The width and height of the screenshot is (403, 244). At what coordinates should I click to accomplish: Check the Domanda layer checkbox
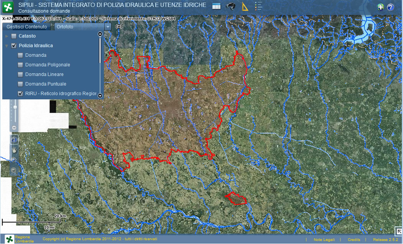point(20,55)
